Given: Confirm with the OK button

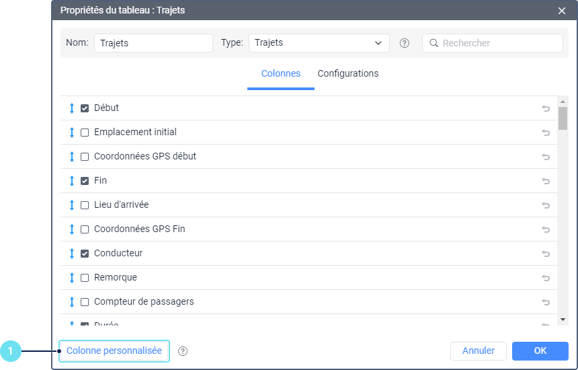Looking at the screenshot, I should click(540, 350).
